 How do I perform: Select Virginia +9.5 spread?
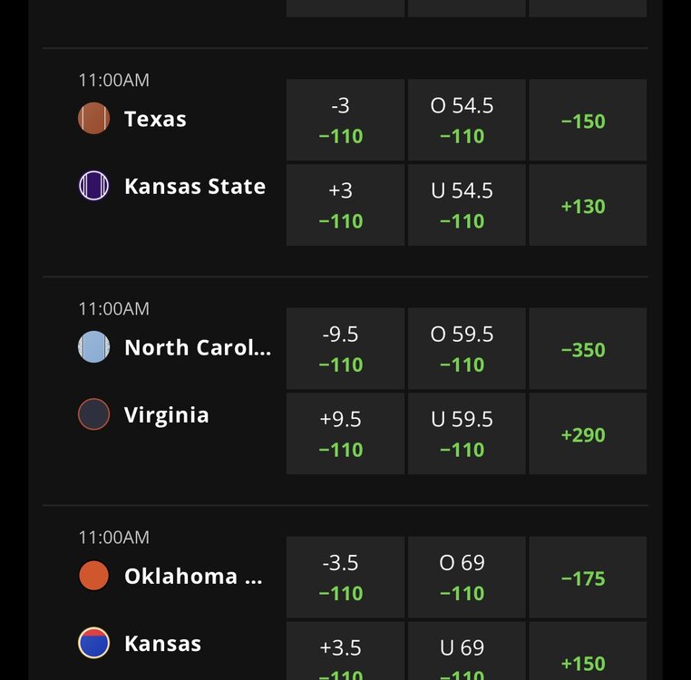coord(345,433)
